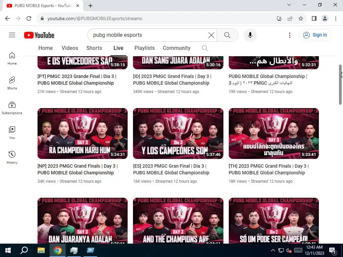Image resolution: width=343 pixels, height=257 pixels.
Task: Click the browser forward arrow
Action: pyautogui.click(x=18, y=18)
